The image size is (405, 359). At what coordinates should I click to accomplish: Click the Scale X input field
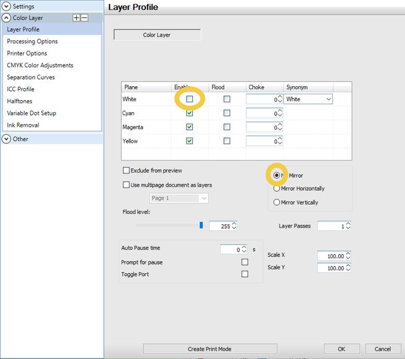click(331, 256)
